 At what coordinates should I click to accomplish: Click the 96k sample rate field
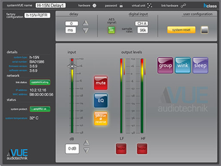pos(143,30)
